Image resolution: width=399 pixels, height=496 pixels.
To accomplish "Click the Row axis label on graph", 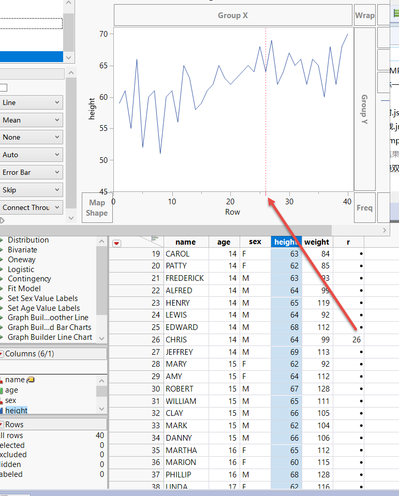I will pos(232,212).
